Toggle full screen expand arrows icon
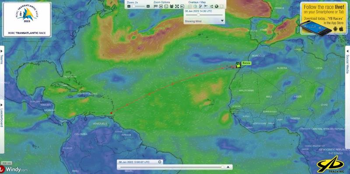Image resolution: width=350 pixels, height=174 pixels. [177, 7]
